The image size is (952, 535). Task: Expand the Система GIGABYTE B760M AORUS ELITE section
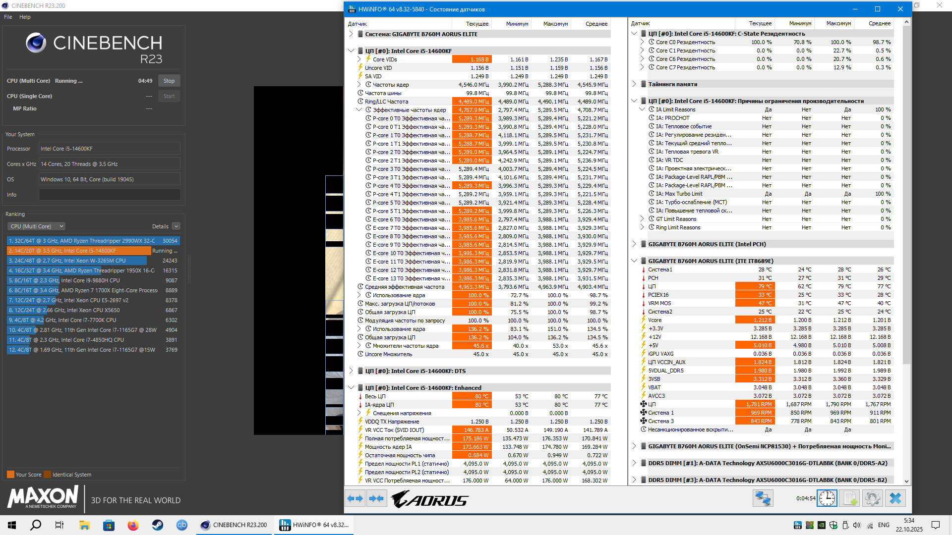[x=351, y=34]
